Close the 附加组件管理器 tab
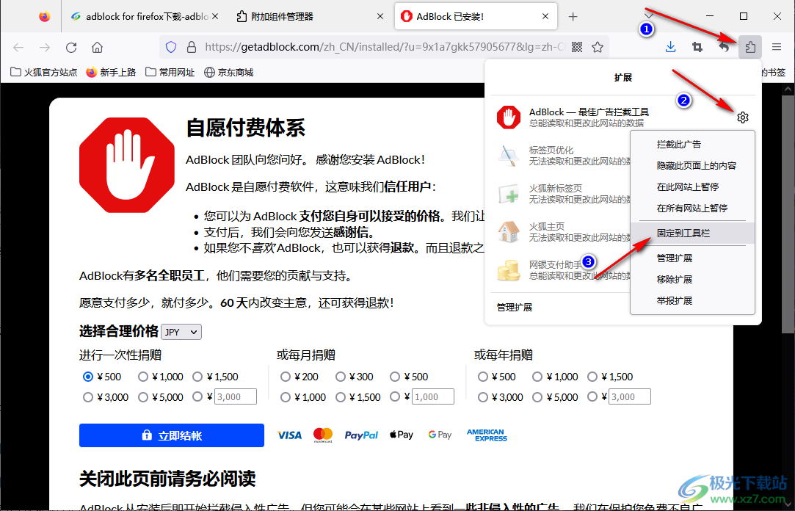This screenshot has width=795, height=511. tap(380, 16)
